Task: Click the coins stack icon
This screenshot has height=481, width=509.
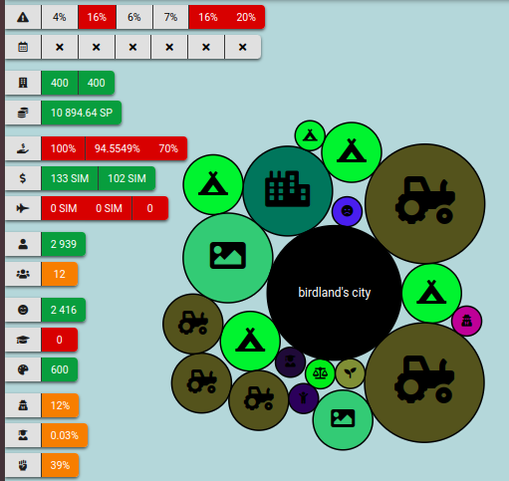Action: [x=23, y=113]
